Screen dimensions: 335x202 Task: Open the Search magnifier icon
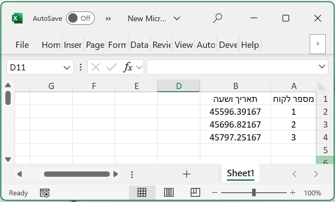click(217, 18)
